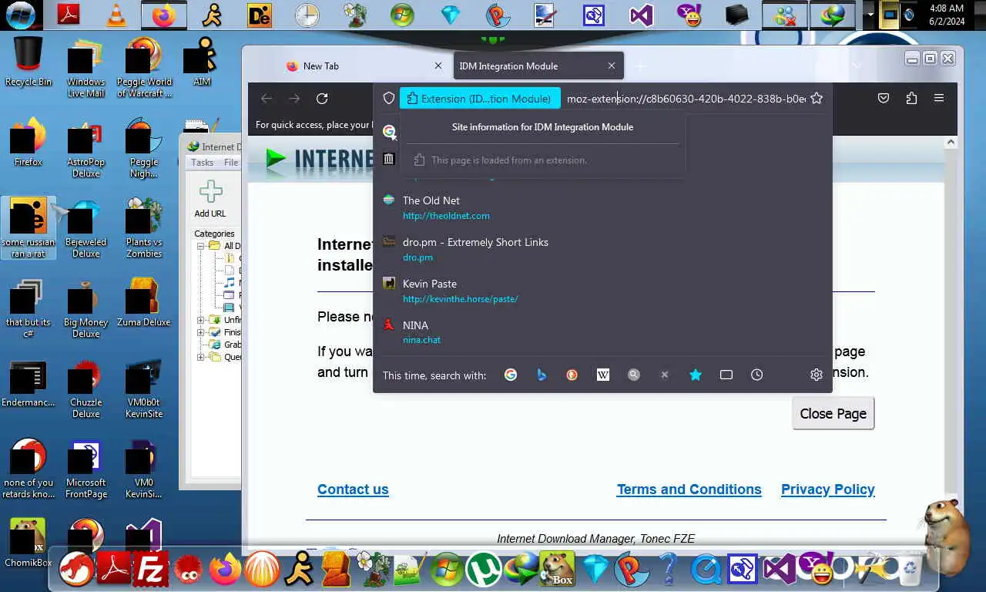Search this time in open Tabs
986x592 pixels.
tap(726, 375)
